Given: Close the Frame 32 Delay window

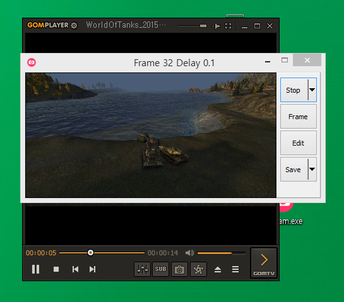Looking at the screenshot, I should point(307,60).
